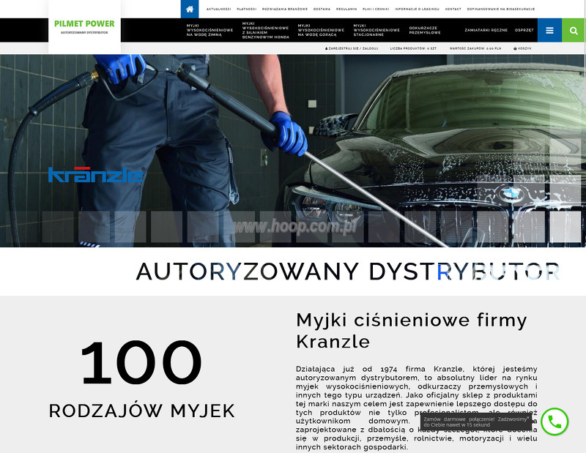
Task: Click the Pilmet Power logo
Action: (x=84, y=26)
